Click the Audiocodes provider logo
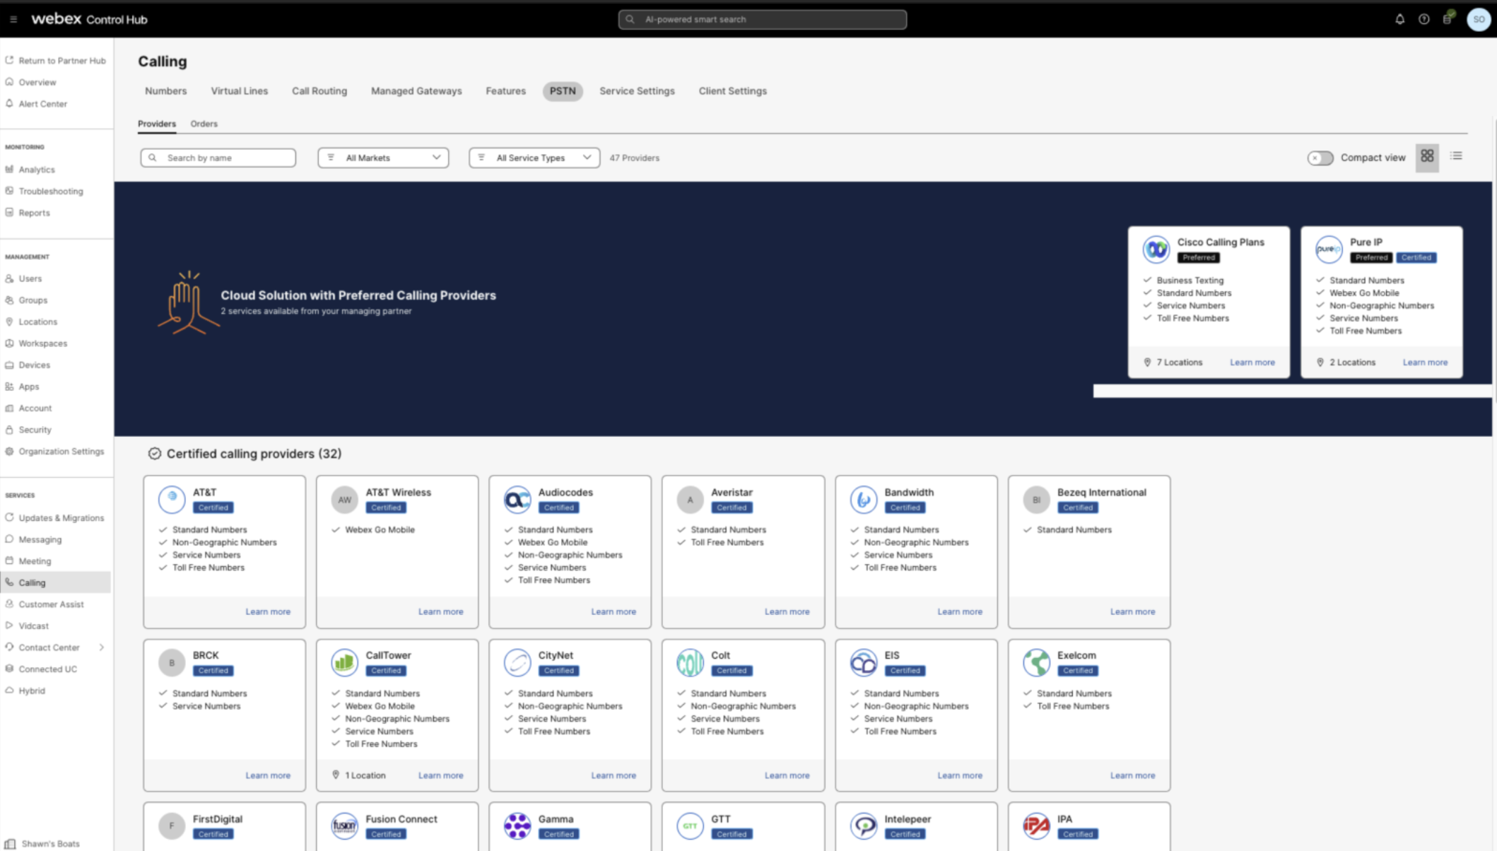1497x851 pixels. point(517,499)
